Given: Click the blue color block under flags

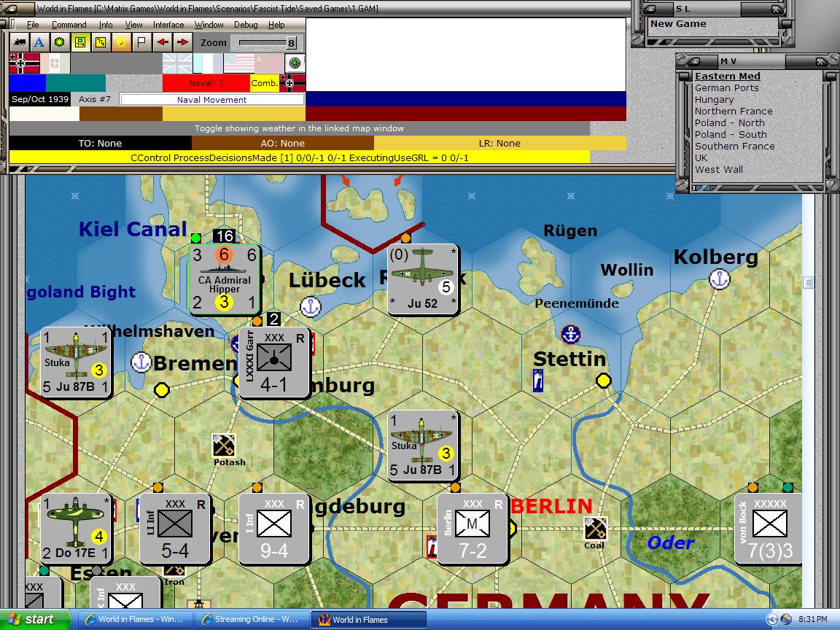Looking at the screenshot, I should click(x=28, y=83).
